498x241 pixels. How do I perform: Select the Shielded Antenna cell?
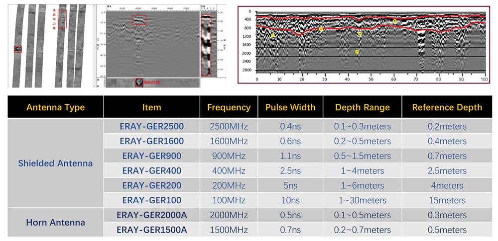coord(56,163)
